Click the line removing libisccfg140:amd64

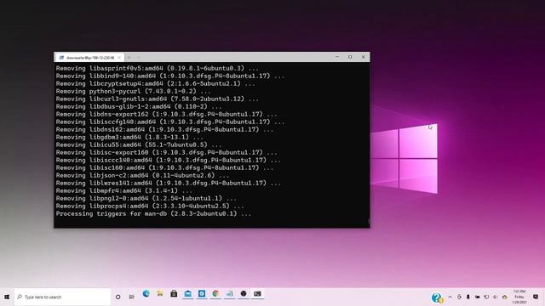[x=170, y=122]
